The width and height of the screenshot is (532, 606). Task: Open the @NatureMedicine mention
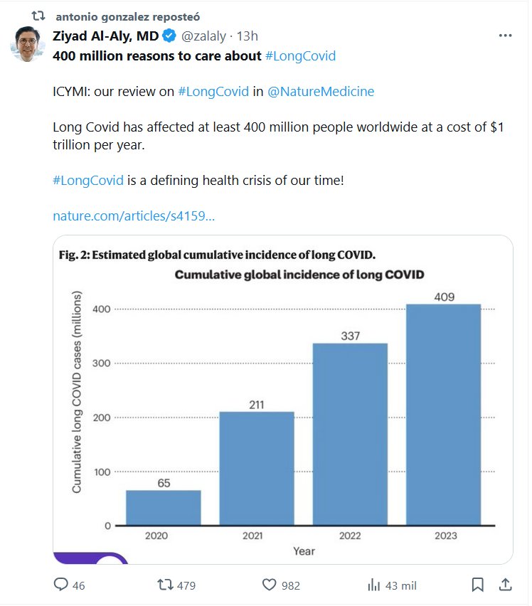tap(320, 91)
